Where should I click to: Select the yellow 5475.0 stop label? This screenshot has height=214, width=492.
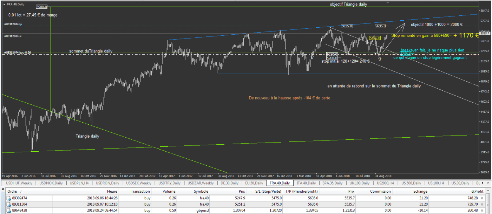pyautogui.click(x=375, y=38)
